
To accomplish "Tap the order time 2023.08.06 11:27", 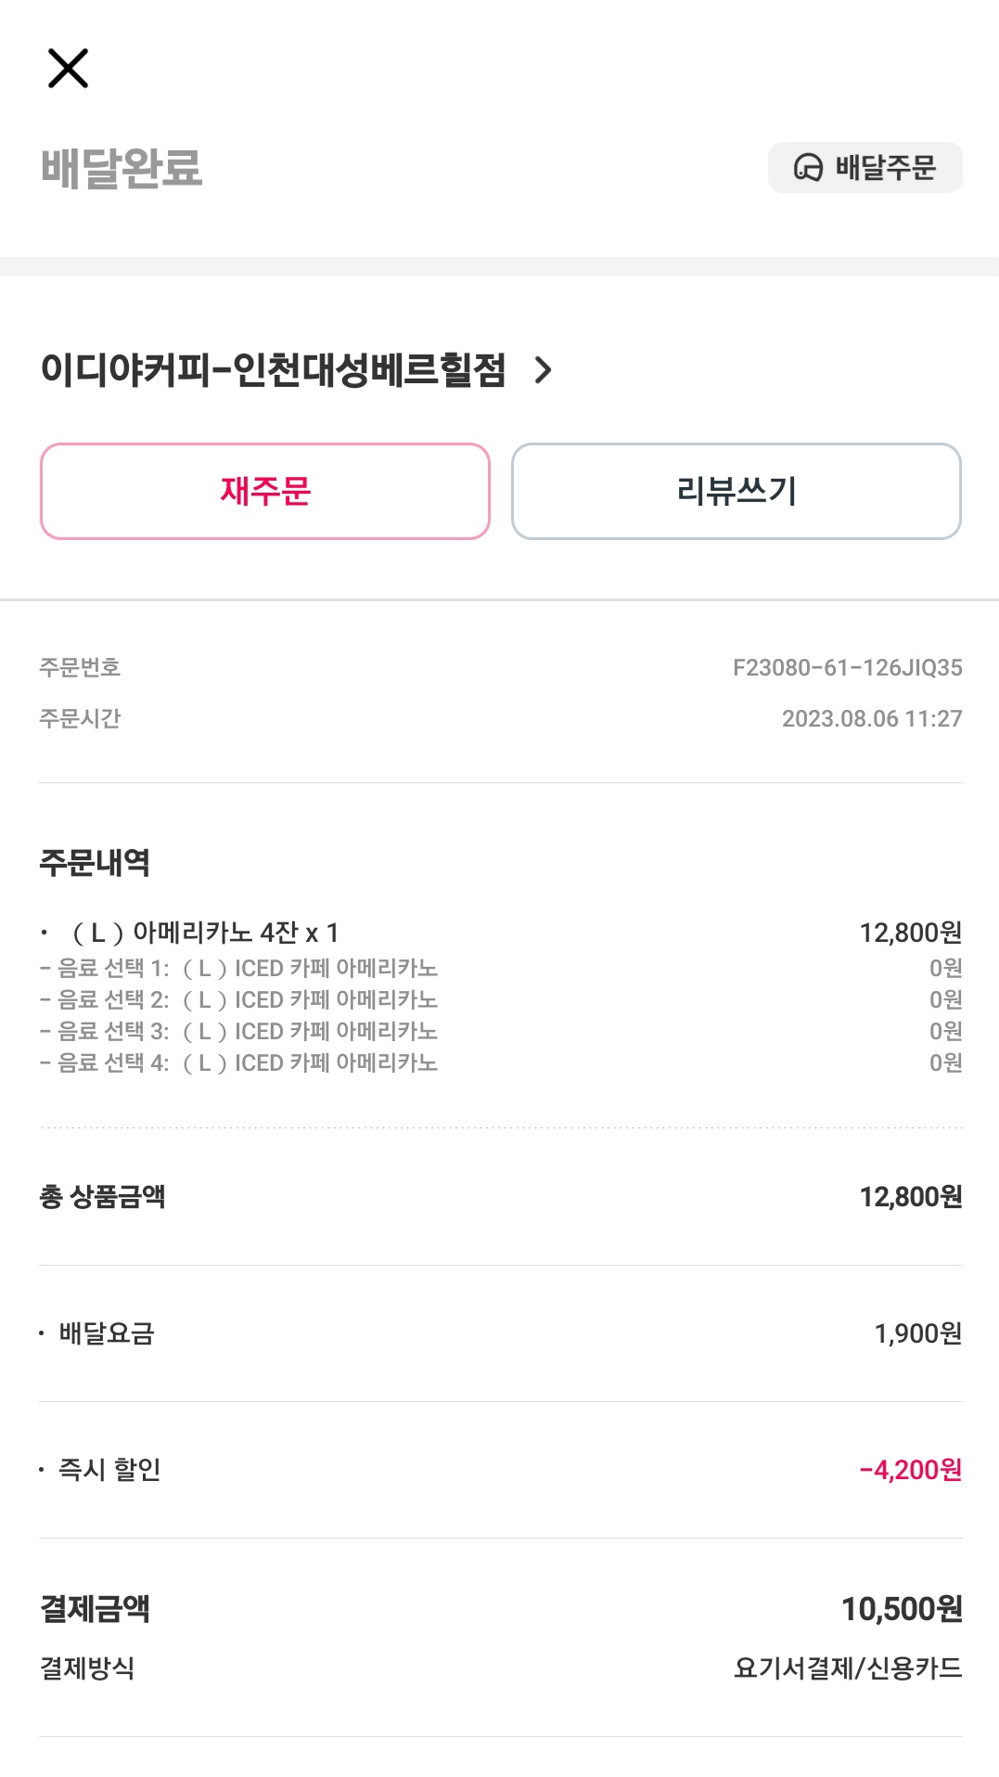I will [x=871, y=718].
